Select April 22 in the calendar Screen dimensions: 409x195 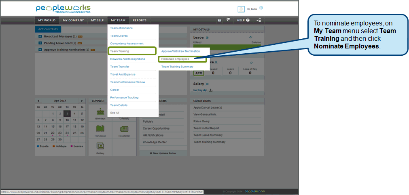[53, 133]
